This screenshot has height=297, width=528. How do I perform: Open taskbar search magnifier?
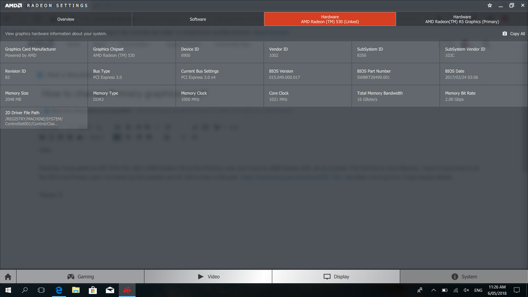(25, 290)
